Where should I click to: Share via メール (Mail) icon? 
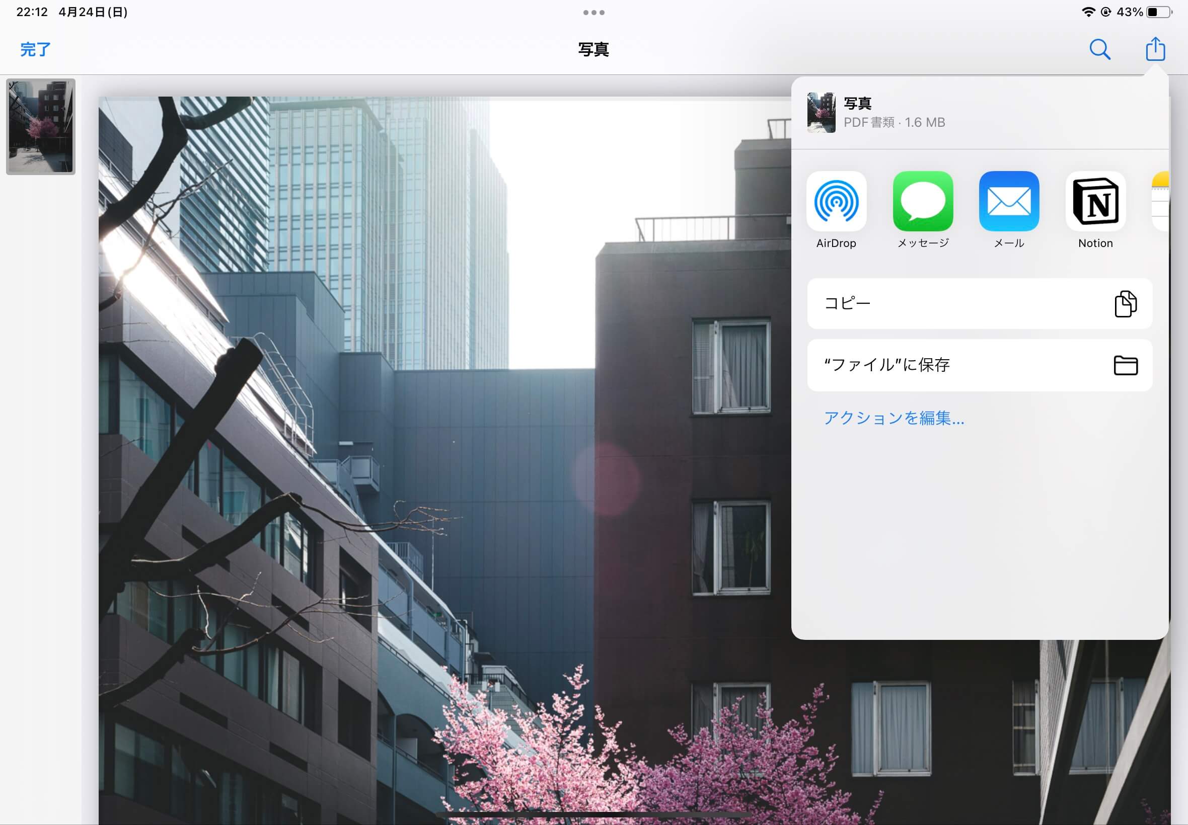[x=1009, y=201]
